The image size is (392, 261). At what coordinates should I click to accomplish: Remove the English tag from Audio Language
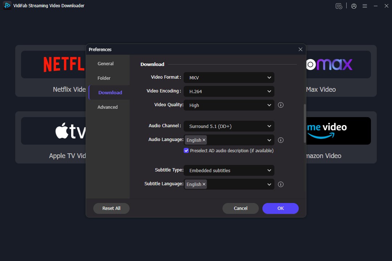click(x=204, y=140)
